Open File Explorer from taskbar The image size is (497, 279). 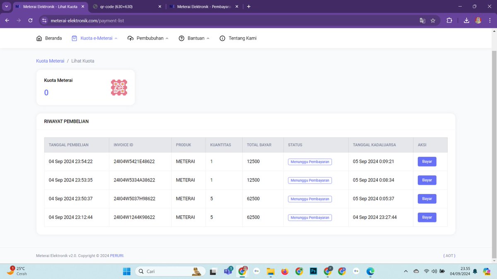tap(270, 271)
